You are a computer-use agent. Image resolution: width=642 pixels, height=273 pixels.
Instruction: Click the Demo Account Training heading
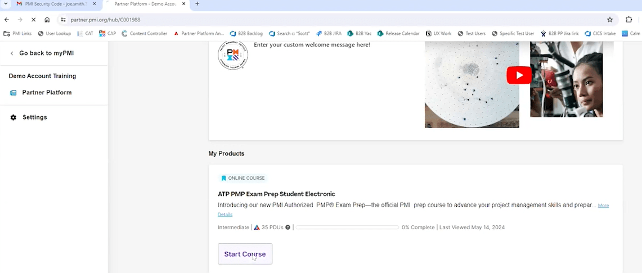[x=42, y=76]
